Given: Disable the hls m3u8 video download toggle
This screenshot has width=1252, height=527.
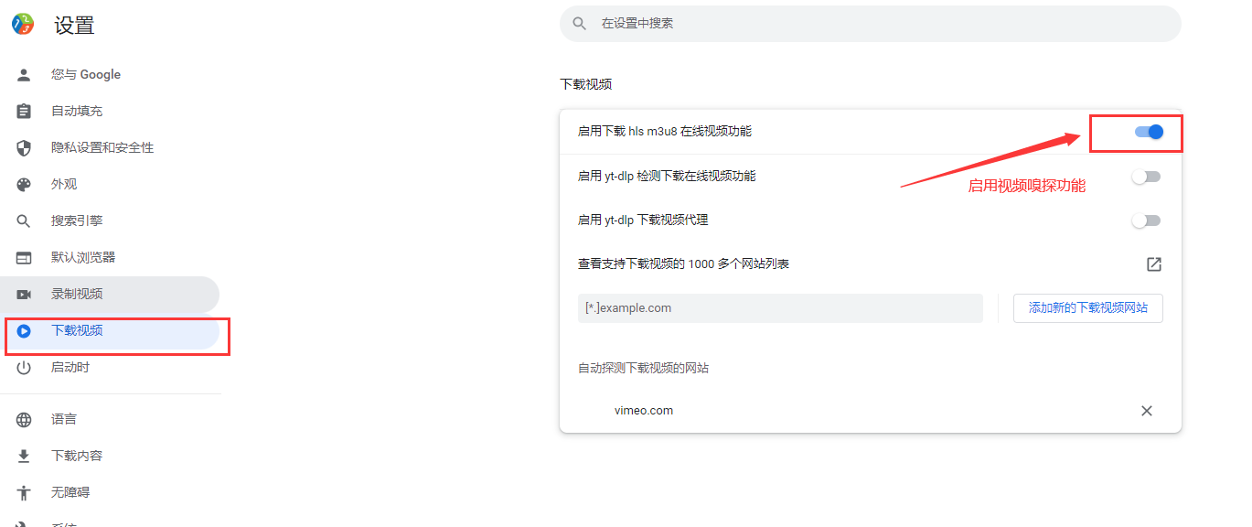Looking at the screenshot, I should [1148, 132].
